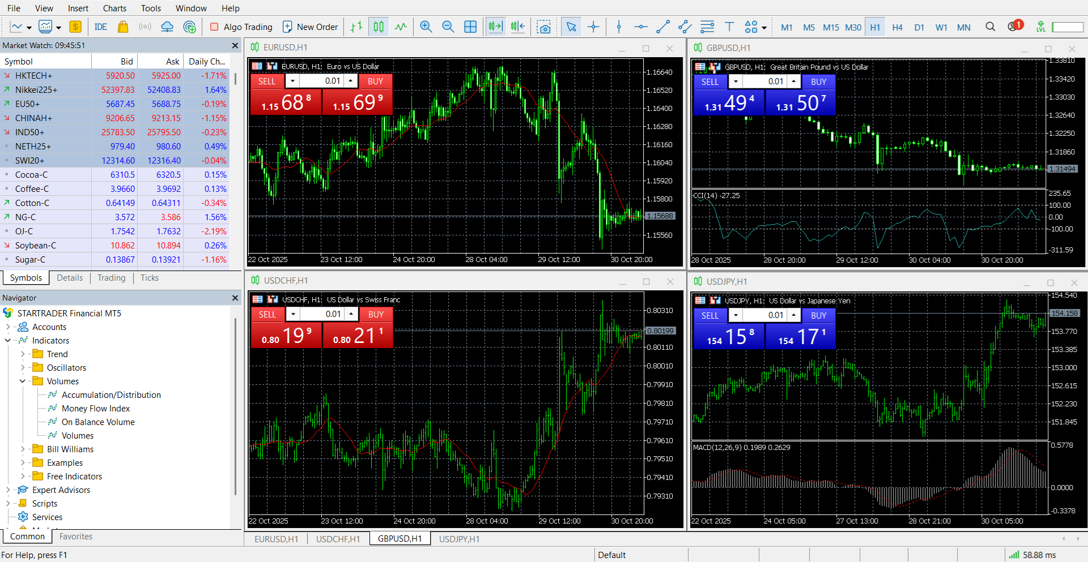The image size is (1088, 562).
Task: Expand the Accounts node in Navigator
Action: (x=8, y=327)
